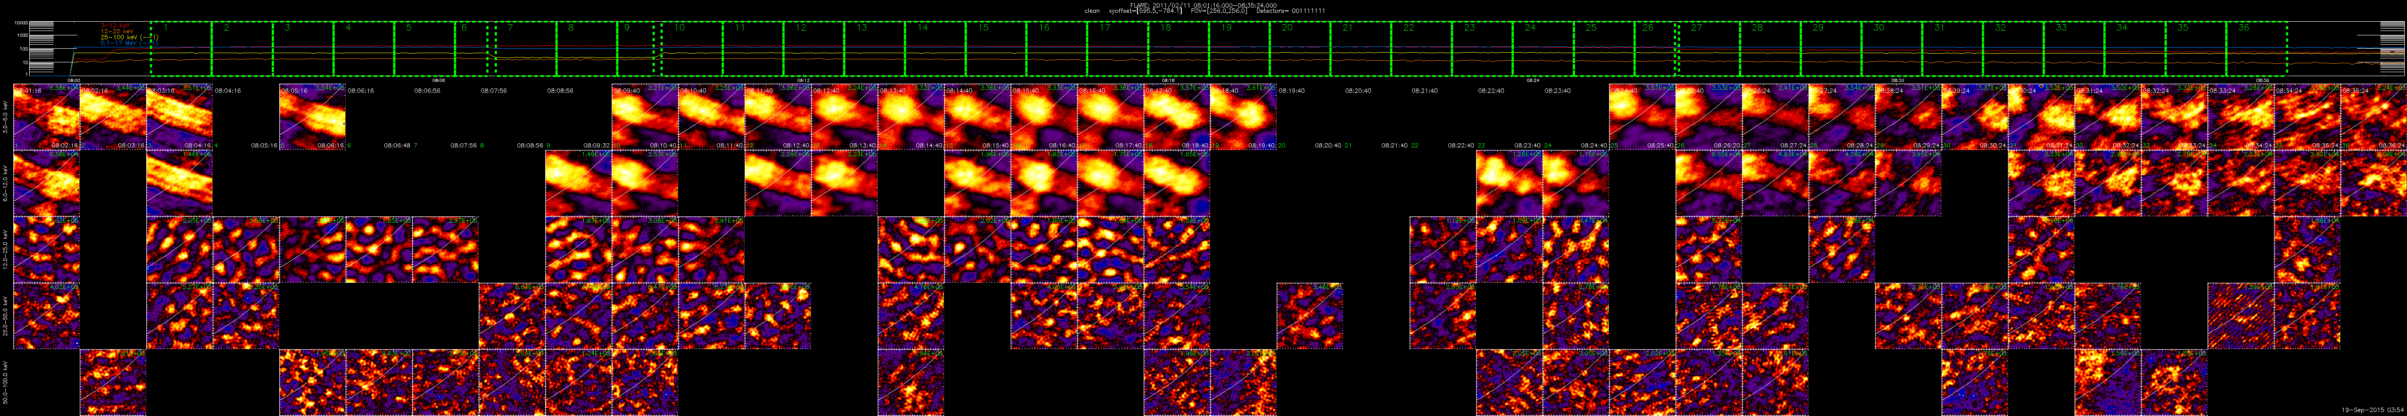This screenshot has width=2407, height=416.
Task: Open the 12-25 keV image for interval 14
Action: (x=911, y=250)
